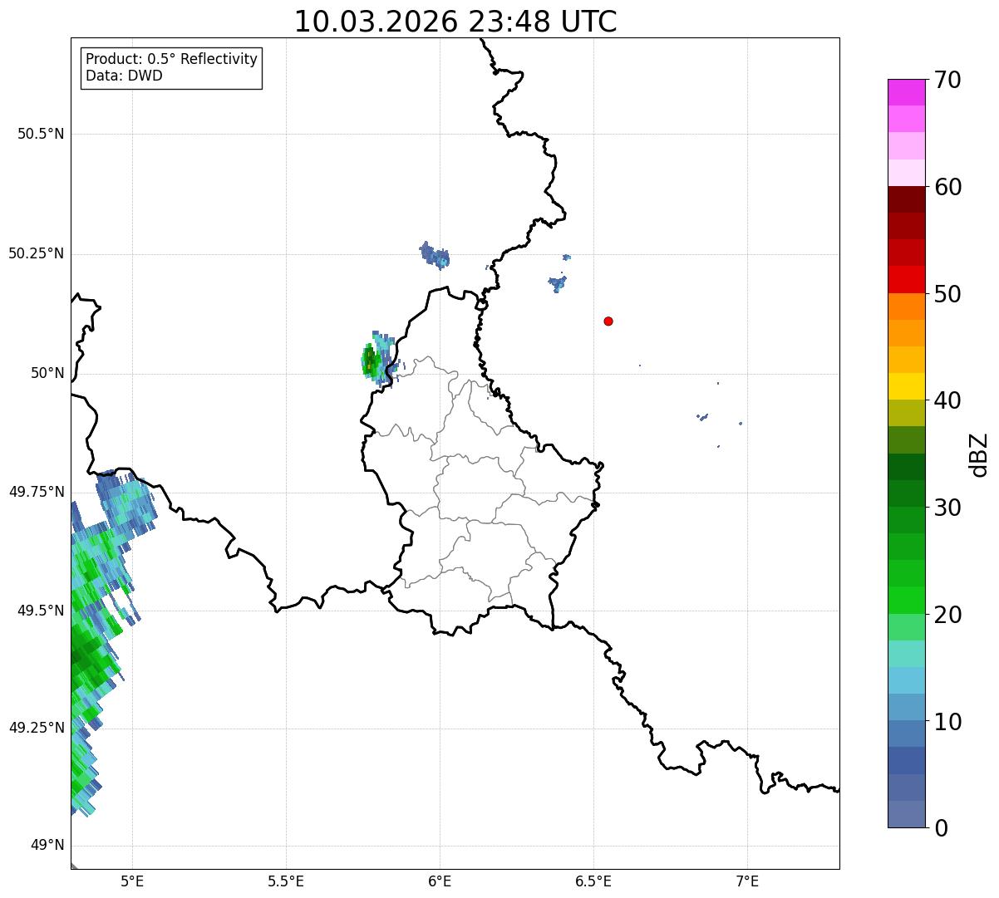Click the 50.5°N latitude label
999x898 pixels.
(41, 135)
